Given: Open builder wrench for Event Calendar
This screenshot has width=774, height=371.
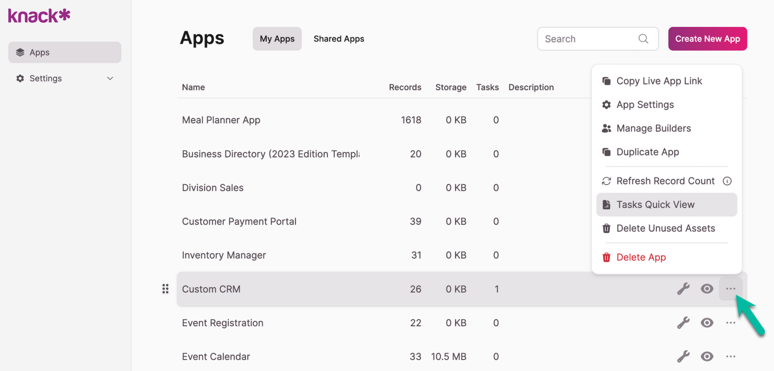Looking at the screenshot, I should pos(683,357).
